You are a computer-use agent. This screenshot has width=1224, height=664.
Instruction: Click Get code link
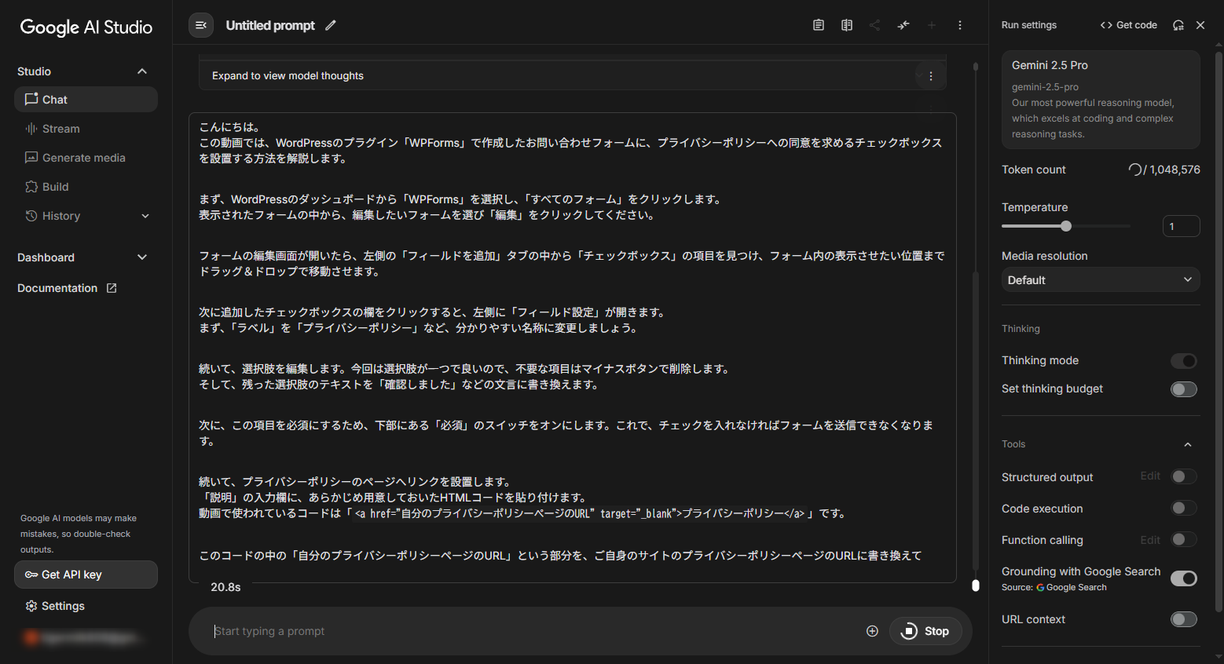1128,25
